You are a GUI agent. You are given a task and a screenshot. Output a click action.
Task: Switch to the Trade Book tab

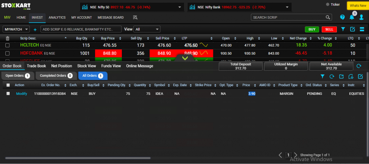36,66
